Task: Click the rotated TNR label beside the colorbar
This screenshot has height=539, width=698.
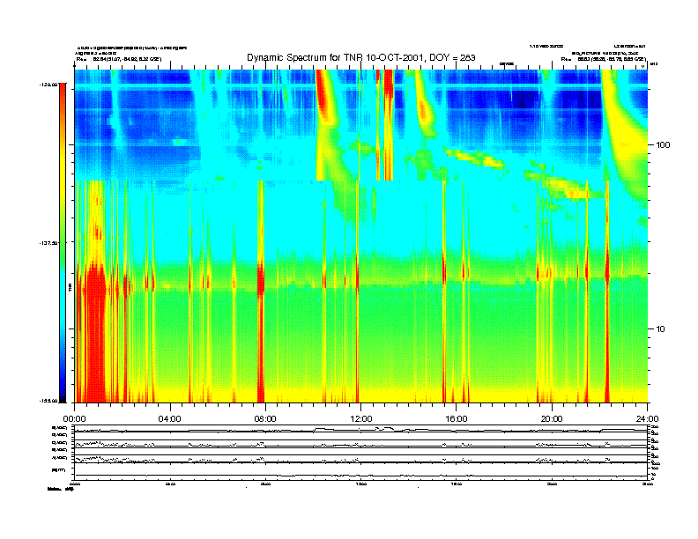Action: [70, 287]
